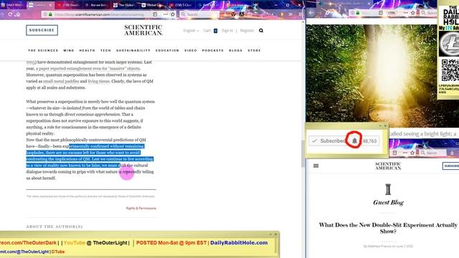Viewport: 459px width, 258px height.
Task: Open hamburger menu in lower-right Scientific American page
Action: (316, 166)
